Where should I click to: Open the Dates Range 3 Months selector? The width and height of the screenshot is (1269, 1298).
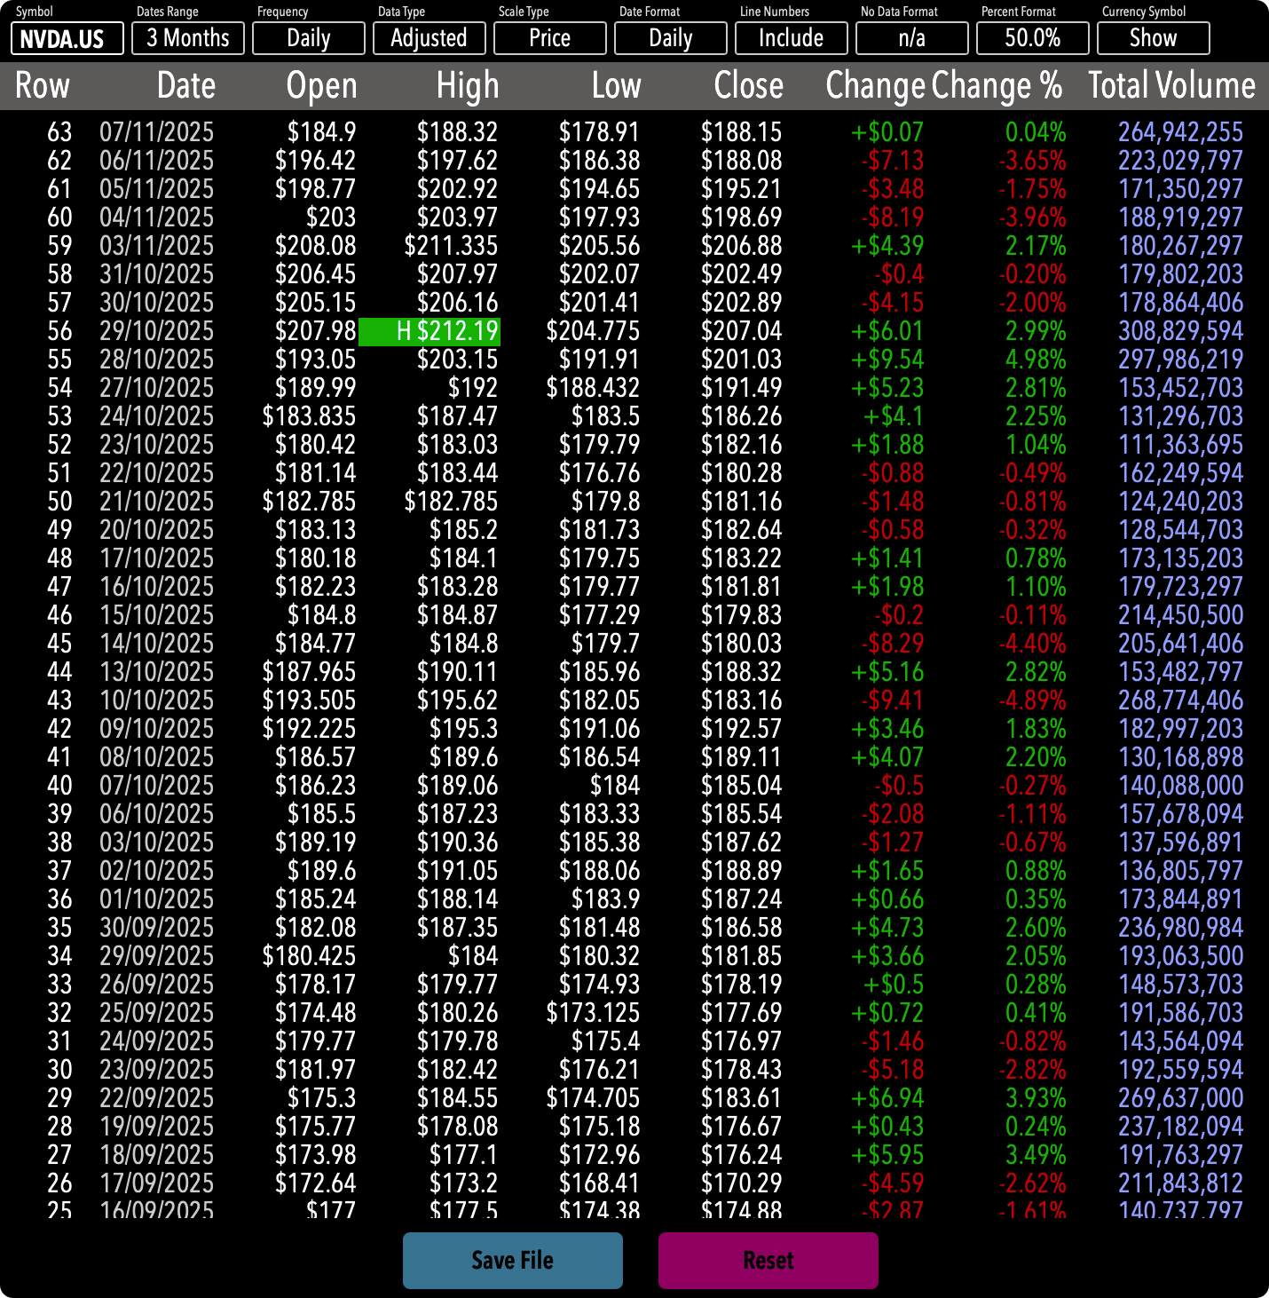pos(188,39)
